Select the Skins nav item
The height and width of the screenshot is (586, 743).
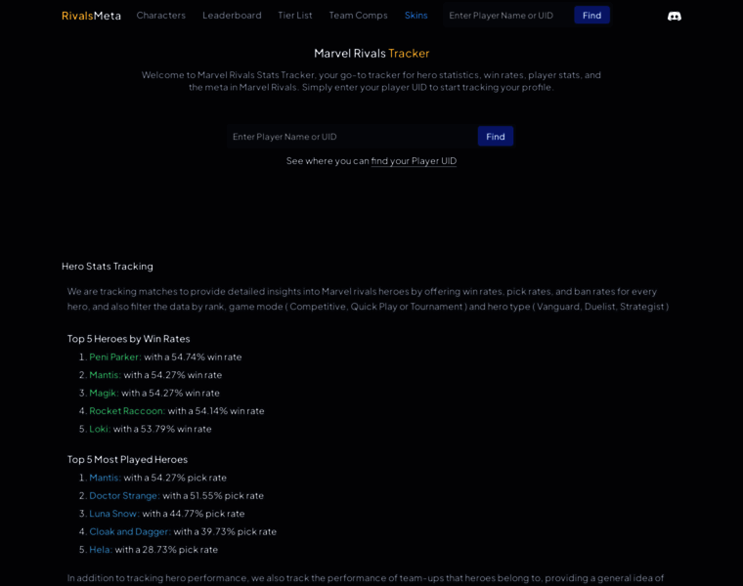point(416,16)
